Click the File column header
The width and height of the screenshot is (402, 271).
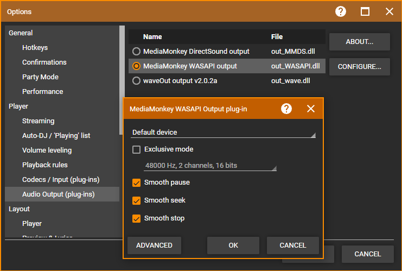click(x=277, y=37)
